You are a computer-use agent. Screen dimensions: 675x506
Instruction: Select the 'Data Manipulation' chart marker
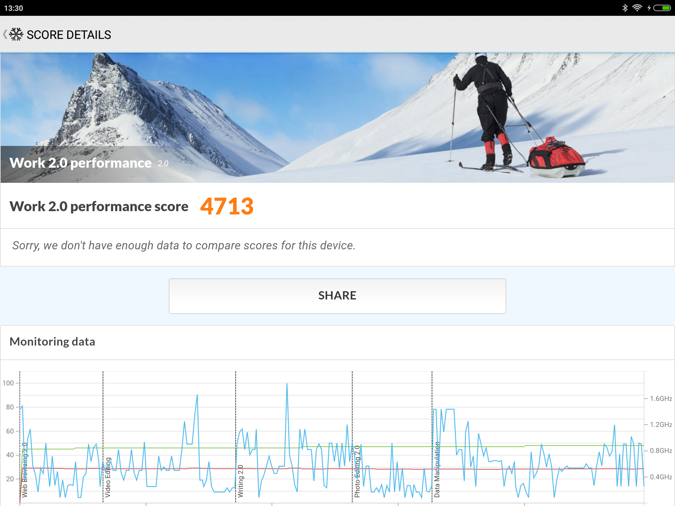[x=437, y=469]
